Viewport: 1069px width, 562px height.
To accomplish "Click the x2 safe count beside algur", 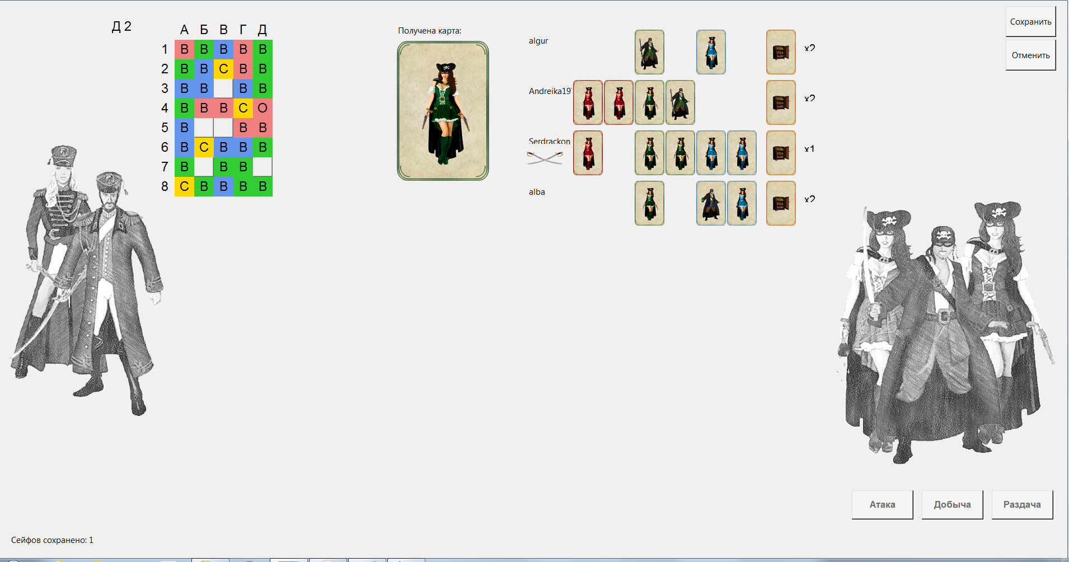I will 809,48.
